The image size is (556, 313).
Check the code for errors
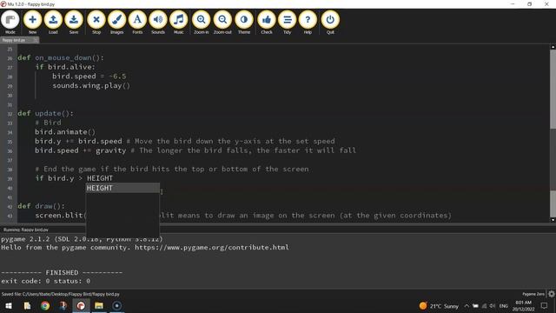[x=267, y=23]
